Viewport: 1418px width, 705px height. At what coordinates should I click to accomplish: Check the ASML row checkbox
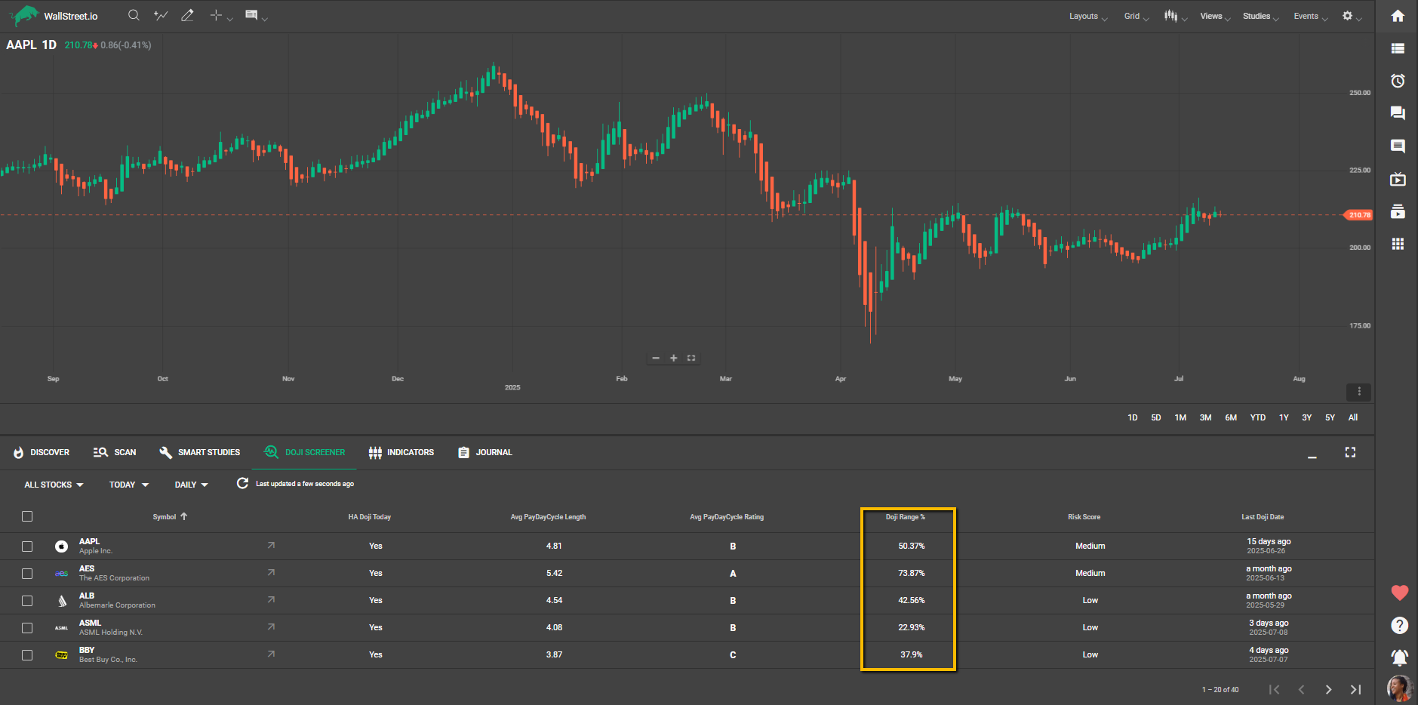pos(27,628)
